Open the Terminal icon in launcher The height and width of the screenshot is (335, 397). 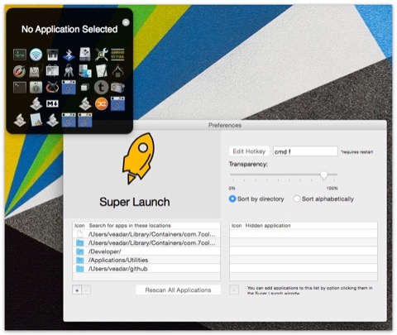point(20,88)
